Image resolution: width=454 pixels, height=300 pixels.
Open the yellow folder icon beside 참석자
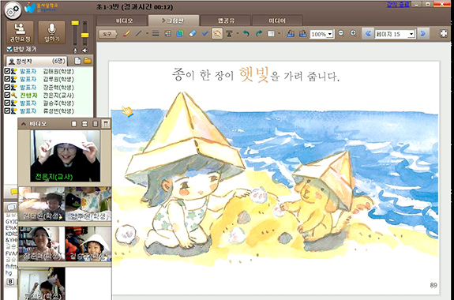[x=88, y=61]
